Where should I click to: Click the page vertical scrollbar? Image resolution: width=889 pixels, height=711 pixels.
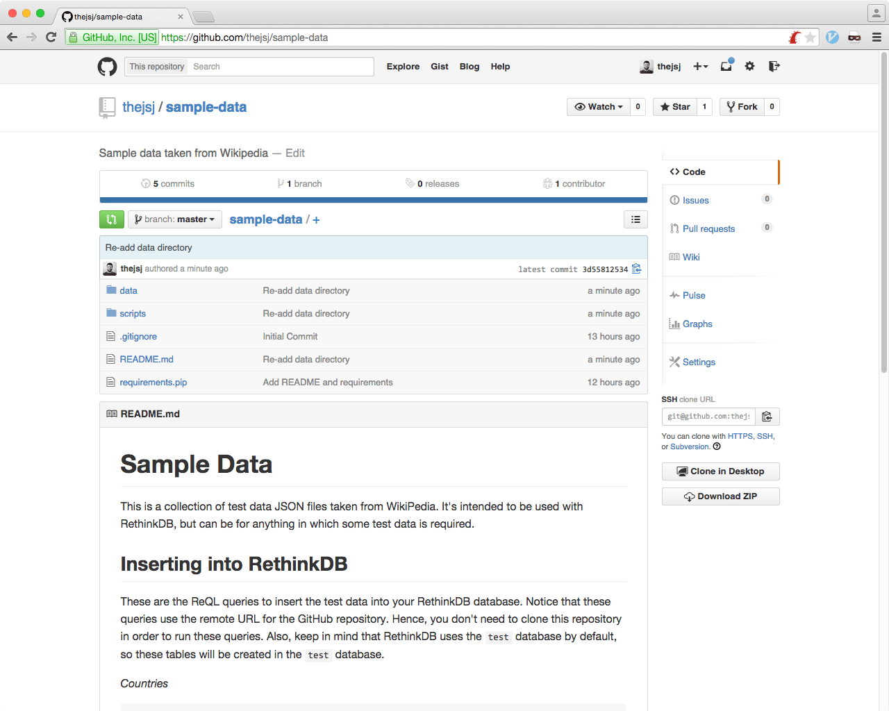point(883,212)
